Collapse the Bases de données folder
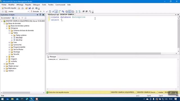This screenshot has width=180, height=101. click(x=4, y=24)
